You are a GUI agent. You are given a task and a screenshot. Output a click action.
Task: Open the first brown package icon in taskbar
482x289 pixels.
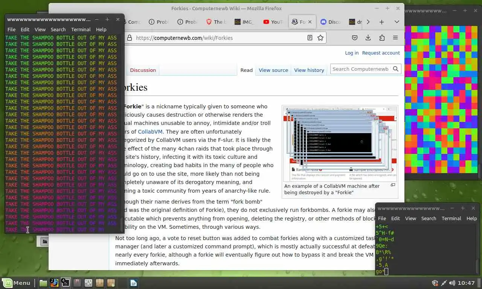(x=100, y=283)
